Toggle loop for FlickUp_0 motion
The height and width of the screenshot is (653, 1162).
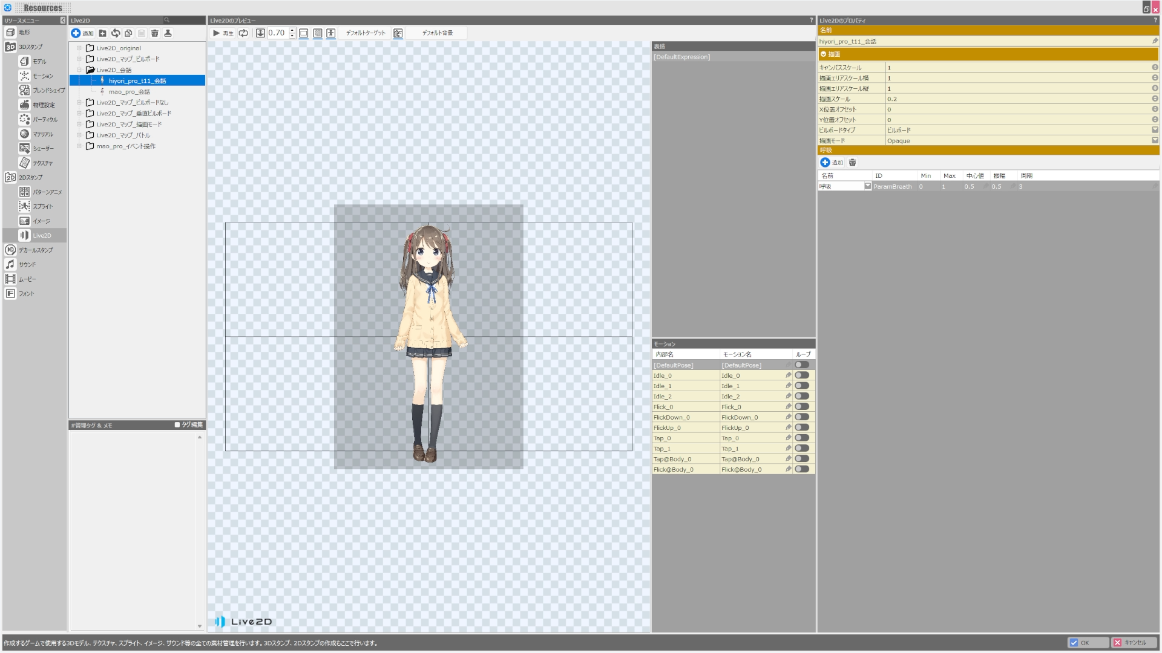click(x=802, y=427)
